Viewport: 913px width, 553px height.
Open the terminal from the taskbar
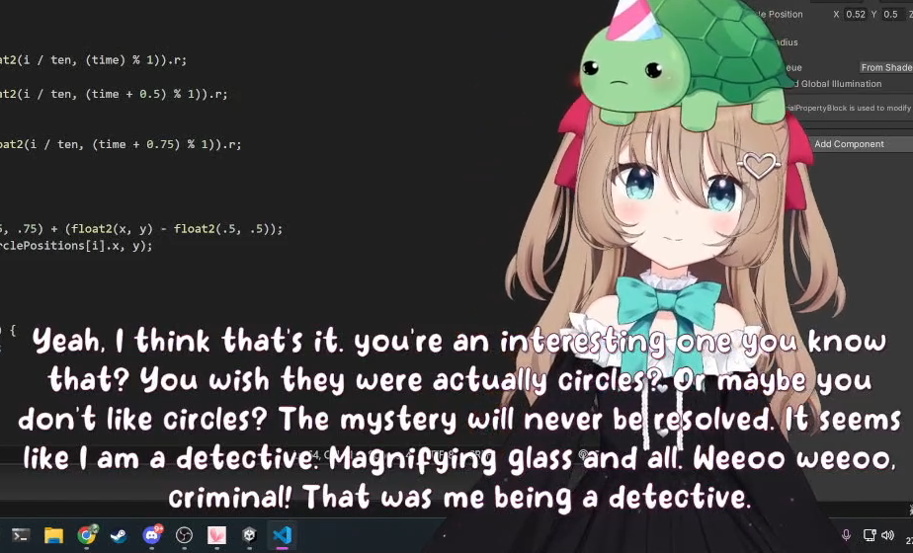21,535
